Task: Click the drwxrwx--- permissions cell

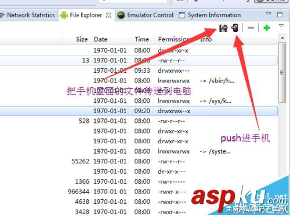Action: [173, 70]
